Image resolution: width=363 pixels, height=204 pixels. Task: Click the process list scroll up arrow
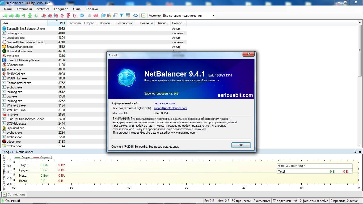click(x=360, y=23)
